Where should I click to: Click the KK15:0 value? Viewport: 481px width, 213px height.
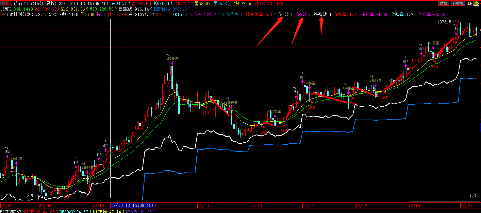(179, 15)
